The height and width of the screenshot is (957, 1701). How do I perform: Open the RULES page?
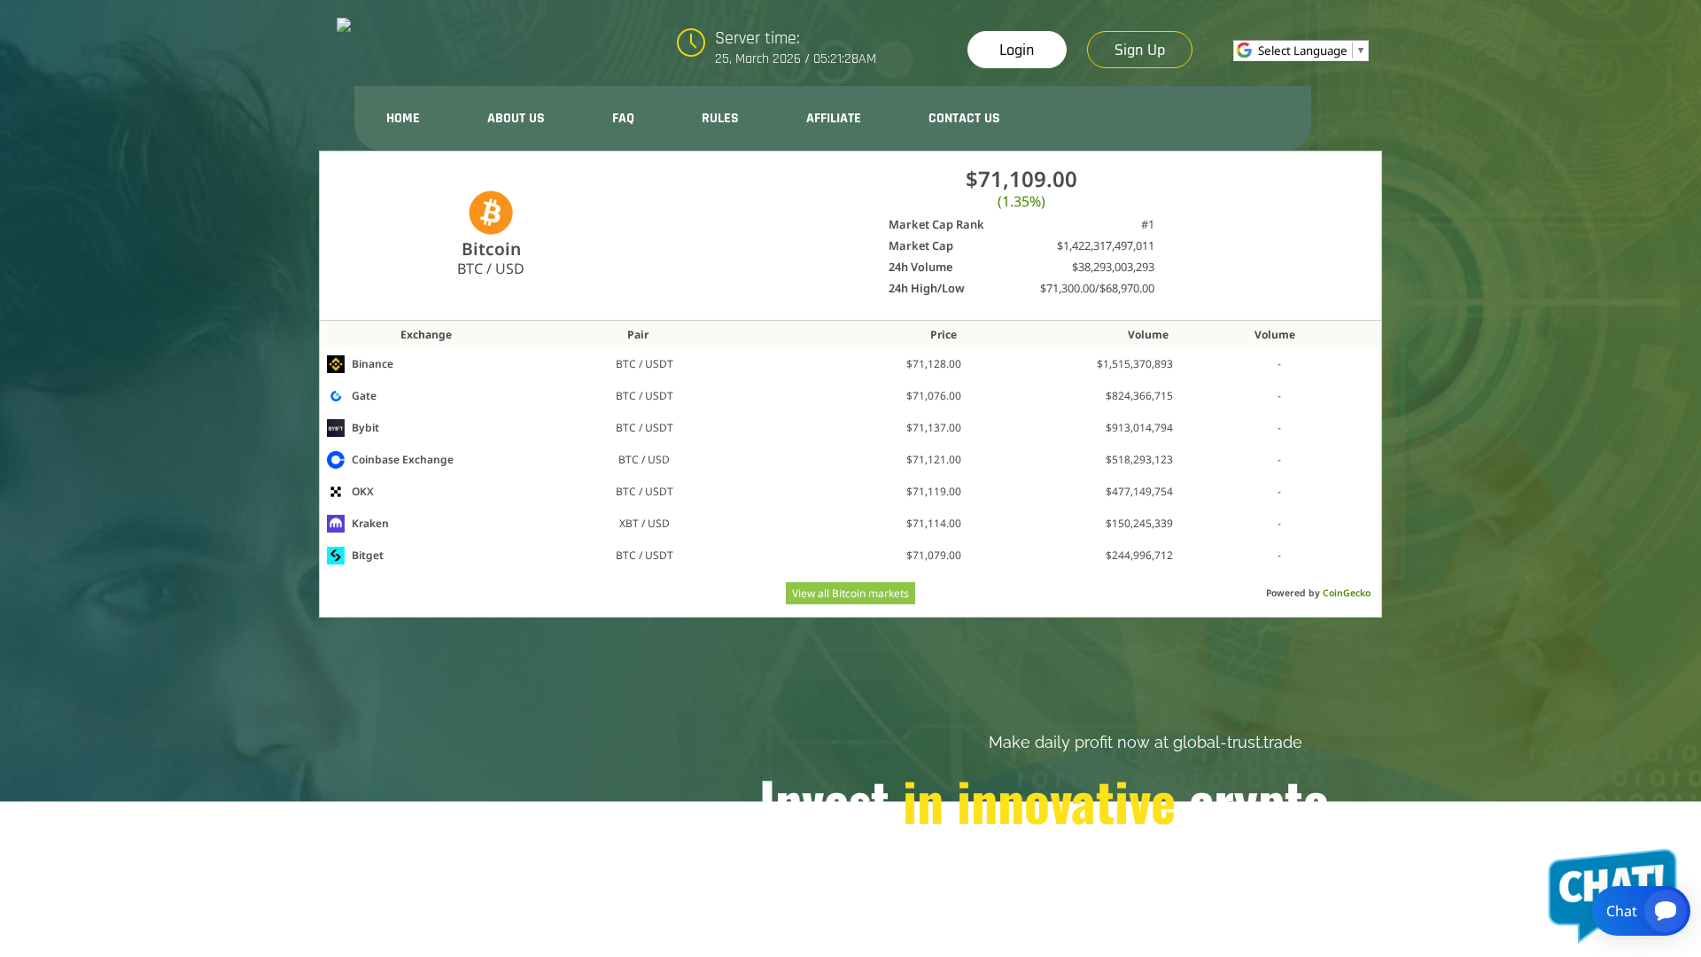(x=719, y=118)
